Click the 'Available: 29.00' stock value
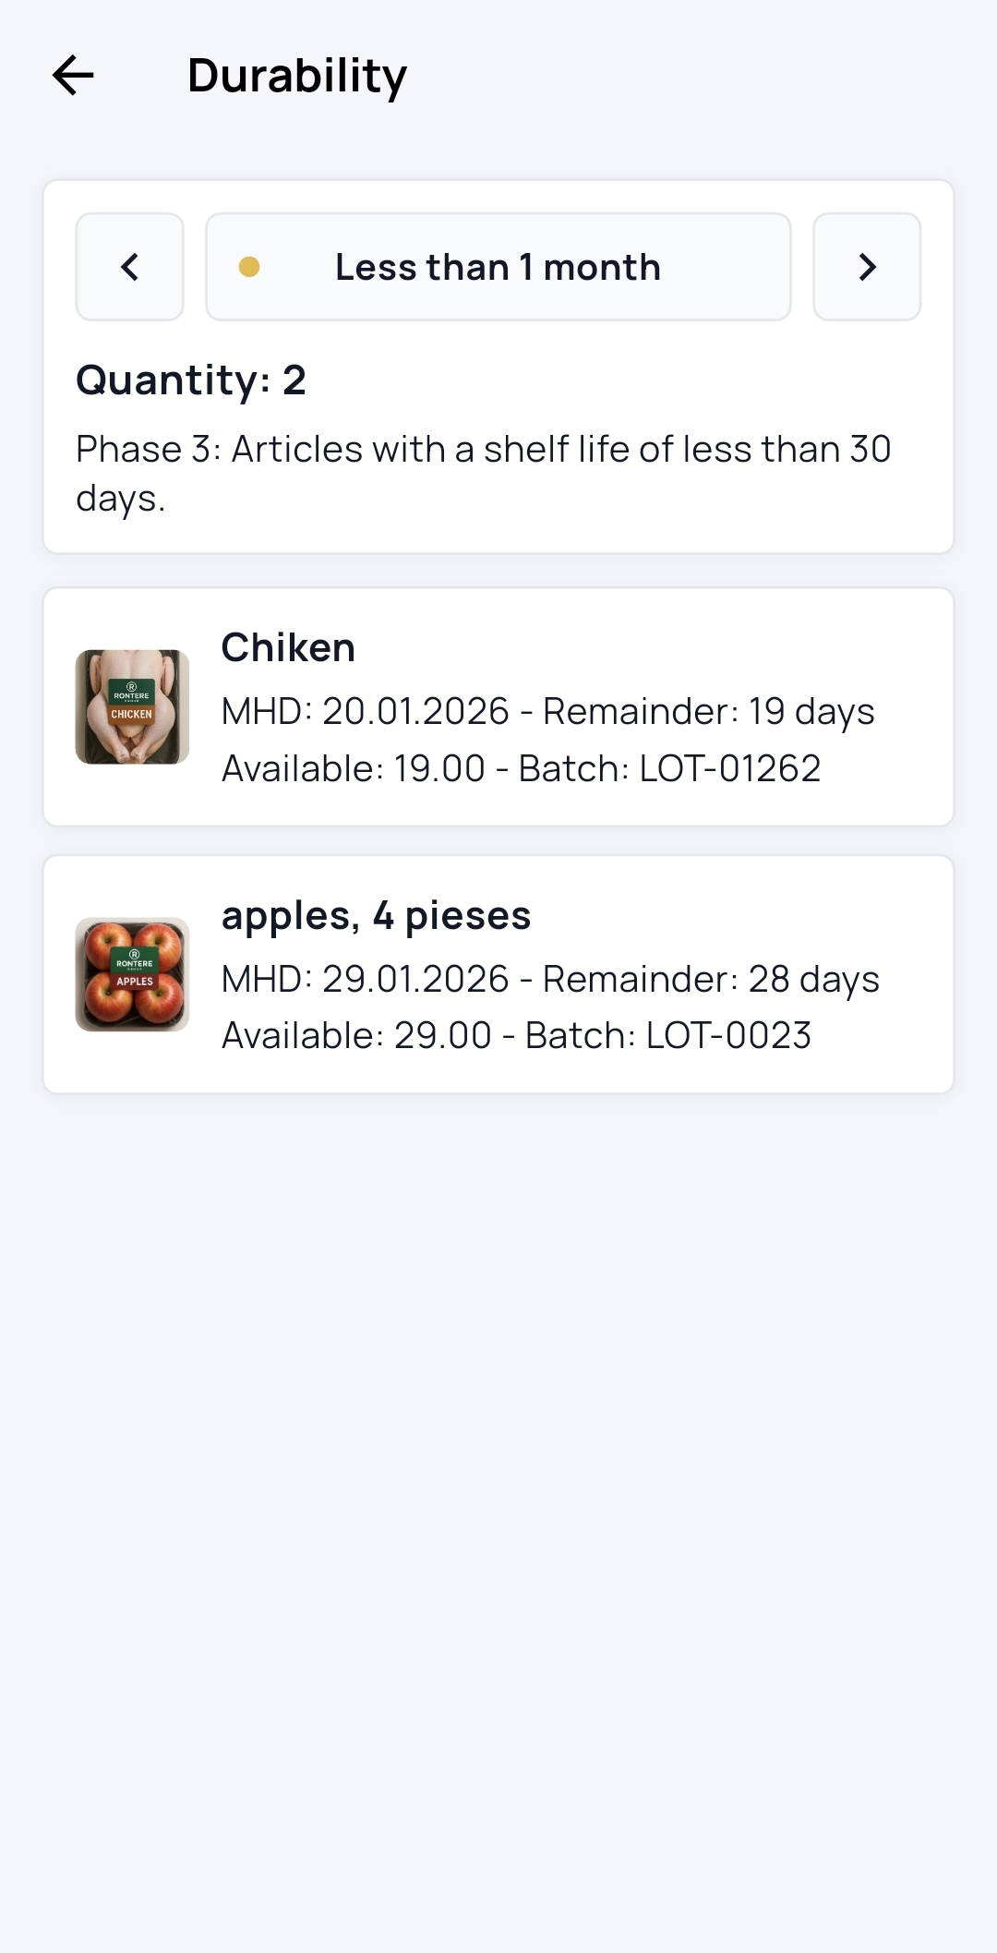Viewport: 997px width, 1953px height. (356, 1035)
